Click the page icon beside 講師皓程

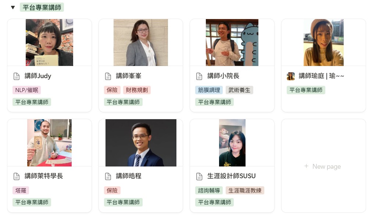tap(108, 176)
